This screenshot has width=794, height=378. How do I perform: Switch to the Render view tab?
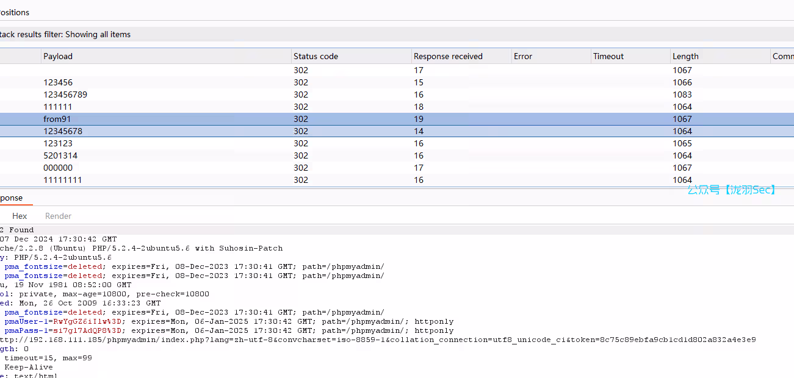pos(58,216)
